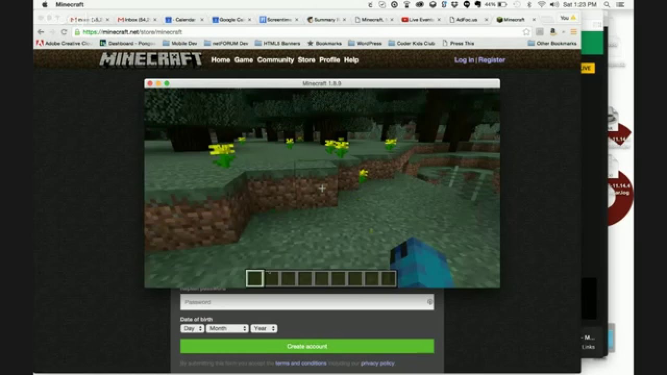
Task: Open the Other Bookmarks folder
Action: [x=553, y=43]
